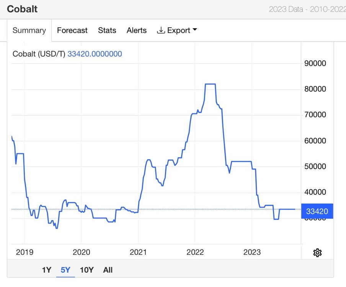346x287 pixels.
Task: Click the 70000 y-axis label
Action: point(315,115)
